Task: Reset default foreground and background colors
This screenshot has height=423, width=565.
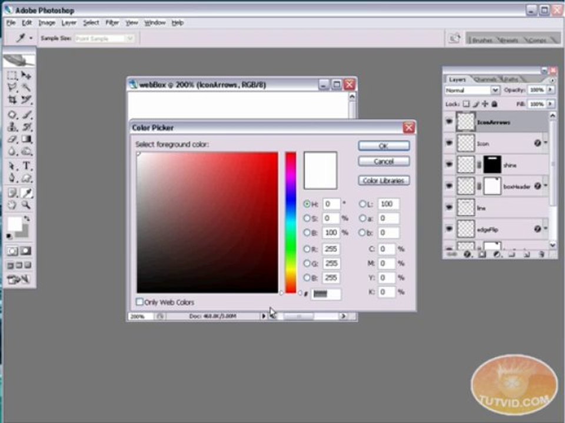Action: 9,236
